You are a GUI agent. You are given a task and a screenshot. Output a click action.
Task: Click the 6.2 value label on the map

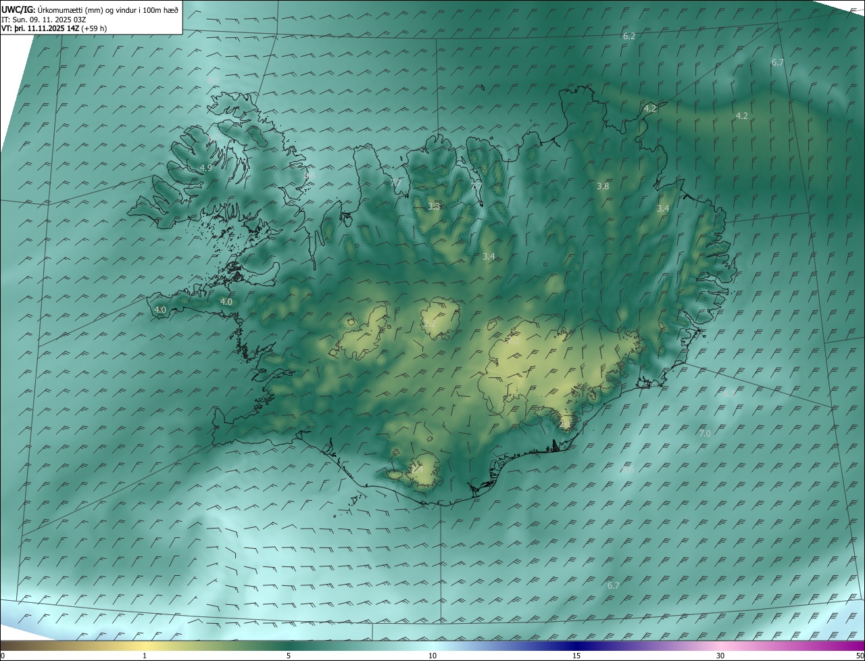tap(629, 36)
